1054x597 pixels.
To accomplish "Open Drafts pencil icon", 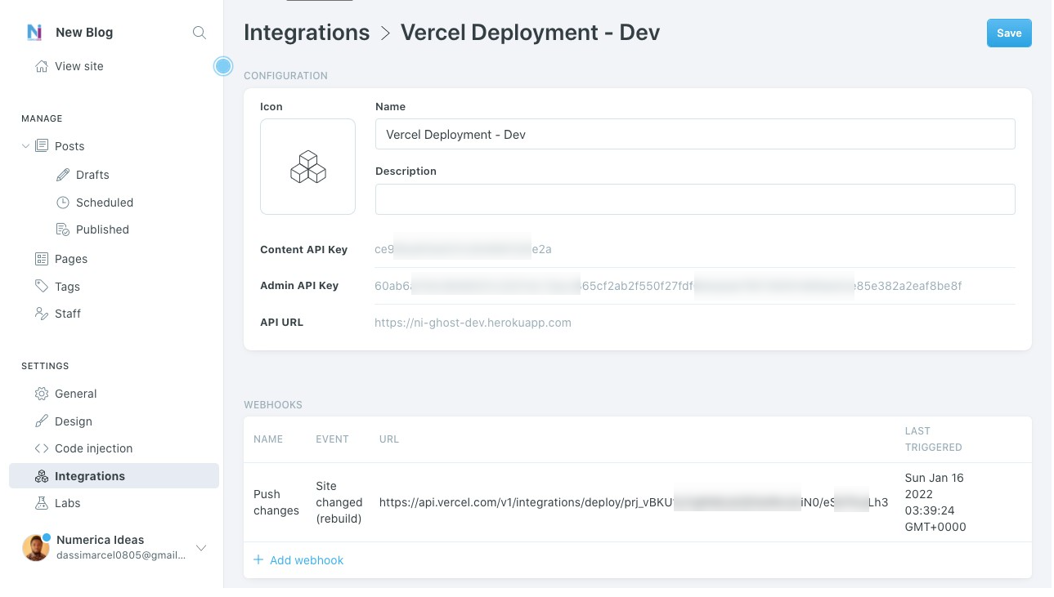I will pyautogui.click(x=63, y=175).
